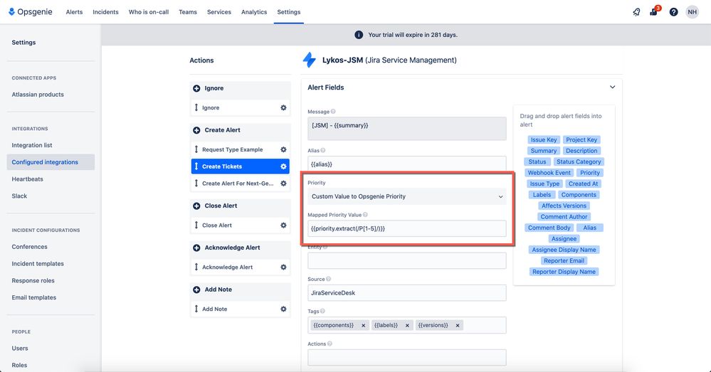Select the Assignee Display Name chip

pos(564,250)
